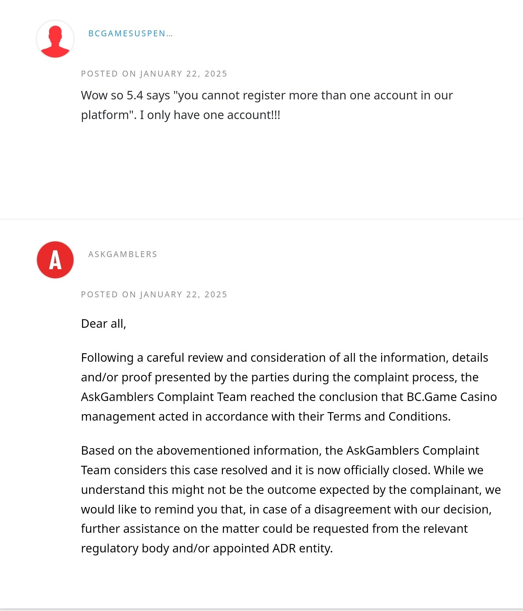Click the 'Terms and Conditions' phrase
This screenshot has height=611, width=523.
tap(389, 416)
